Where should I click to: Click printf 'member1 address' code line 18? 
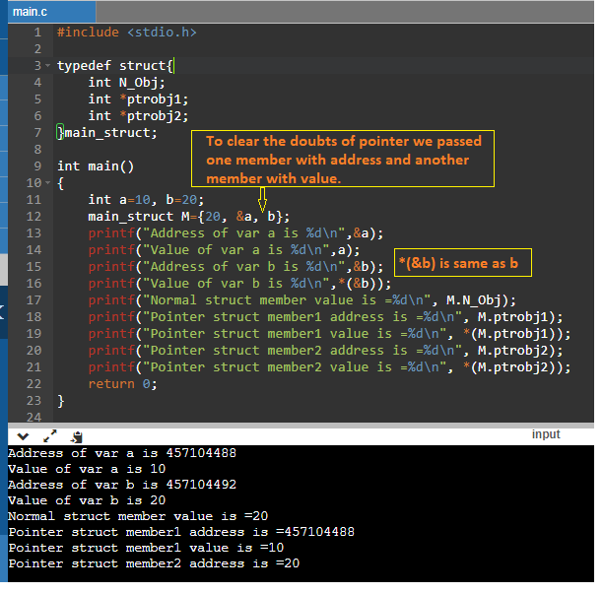click(x=325, y=317)
